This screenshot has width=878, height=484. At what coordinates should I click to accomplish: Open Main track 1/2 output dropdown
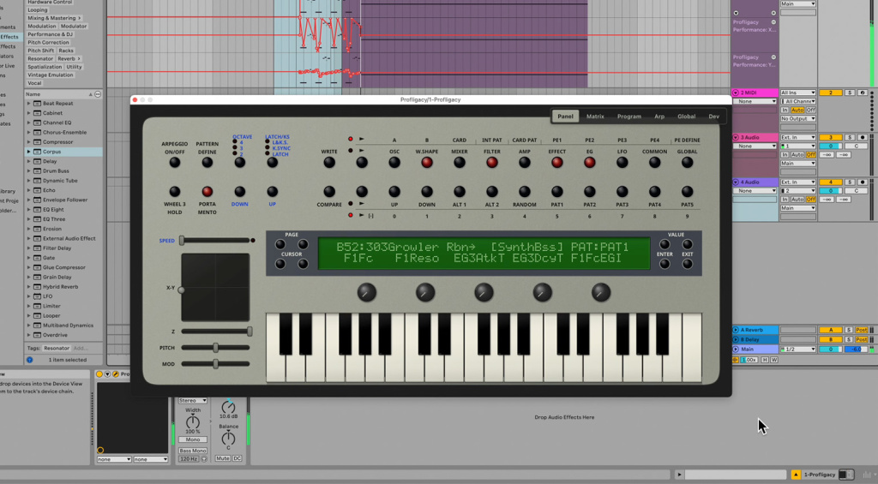tap(798, 350)
